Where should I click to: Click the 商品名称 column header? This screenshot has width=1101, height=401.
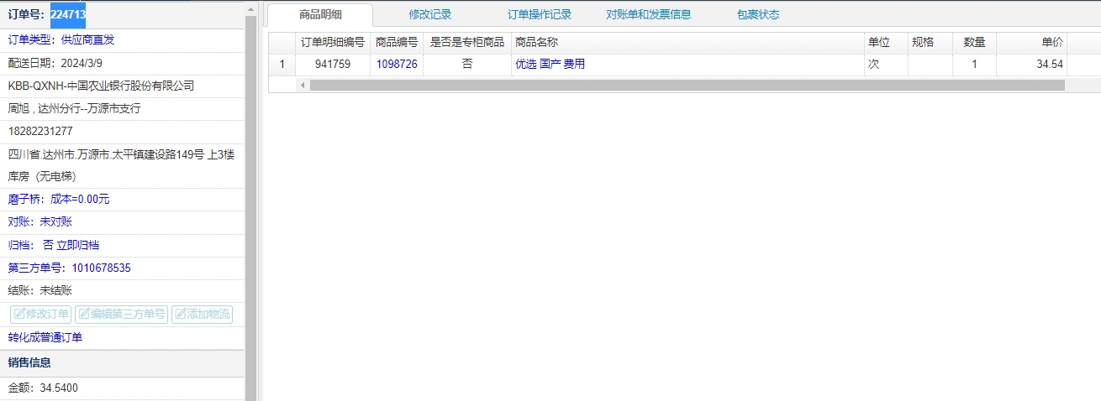tap(687, 42)
